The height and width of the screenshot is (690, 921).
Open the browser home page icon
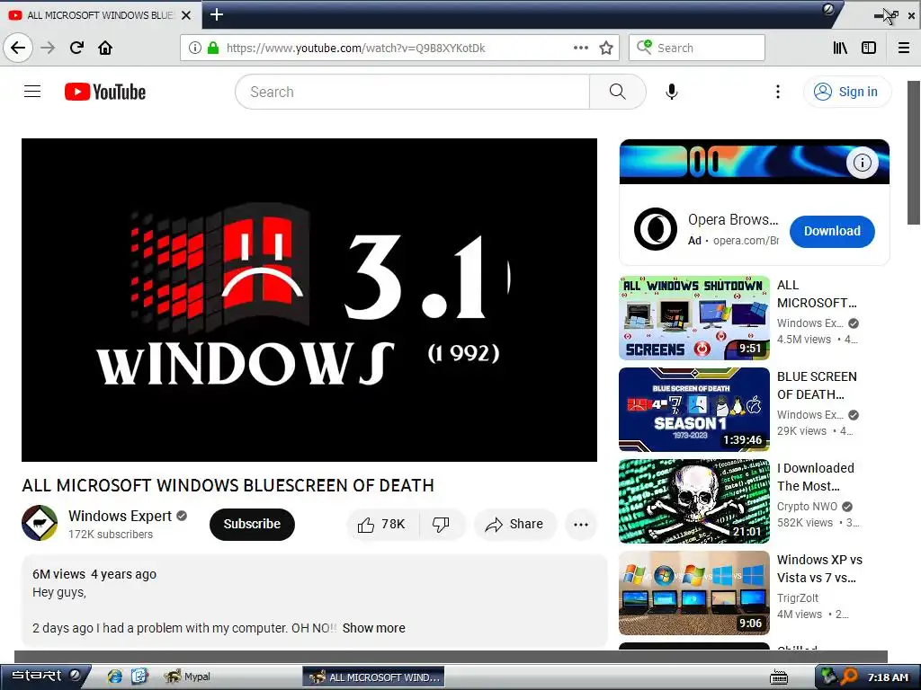click(x=105, y=48)
